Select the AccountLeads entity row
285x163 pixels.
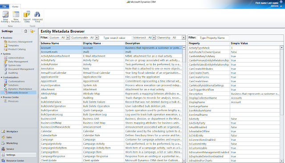111,52
